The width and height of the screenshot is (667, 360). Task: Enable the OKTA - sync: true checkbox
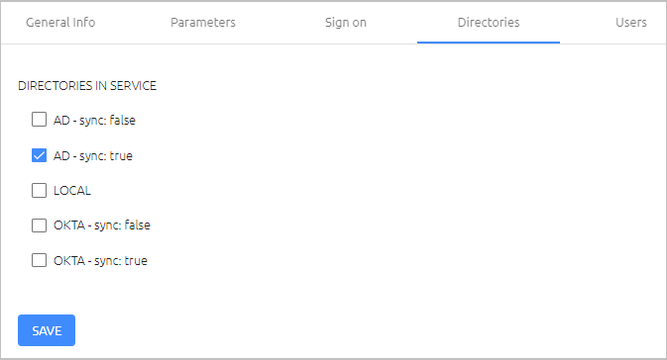click(39, 260)
